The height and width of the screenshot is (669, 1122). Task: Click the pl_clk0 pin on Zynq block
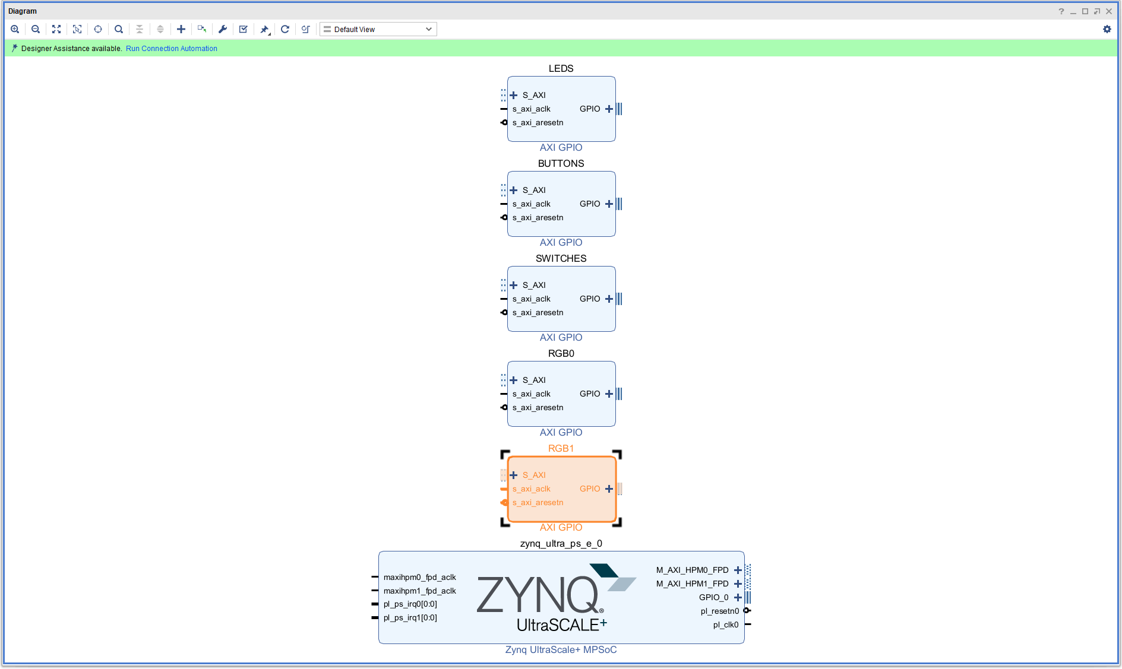(x=748, y=624)
